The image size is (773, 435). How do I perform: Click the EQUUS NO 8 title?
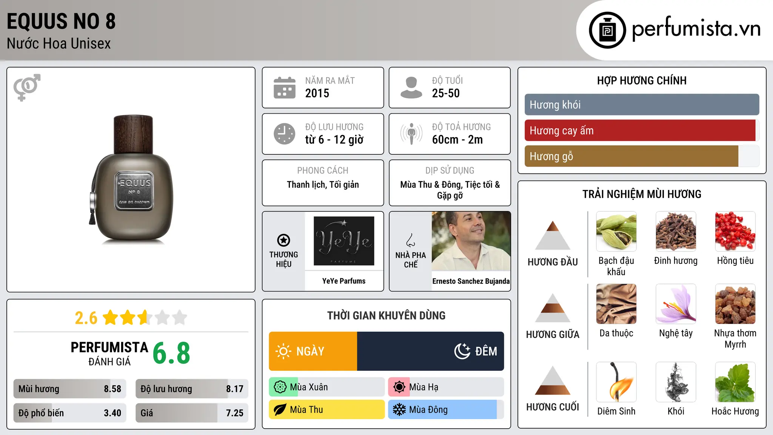point(61,21)
